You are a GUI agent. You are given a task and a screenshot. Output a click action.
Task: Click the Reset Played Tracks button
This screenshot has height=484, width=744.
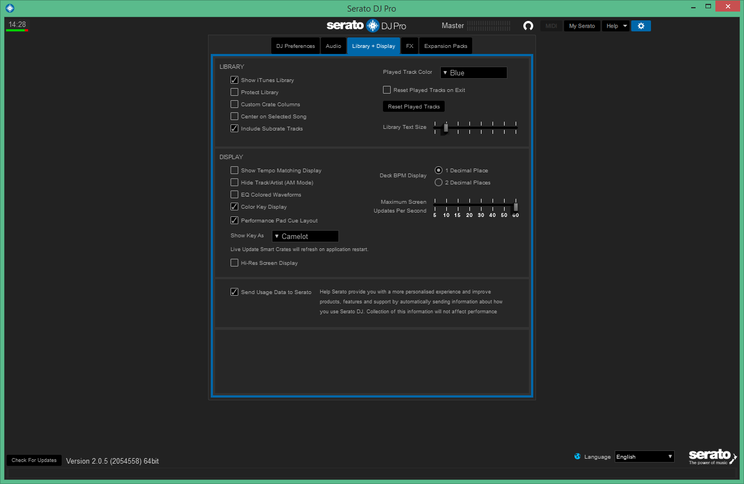414,106
